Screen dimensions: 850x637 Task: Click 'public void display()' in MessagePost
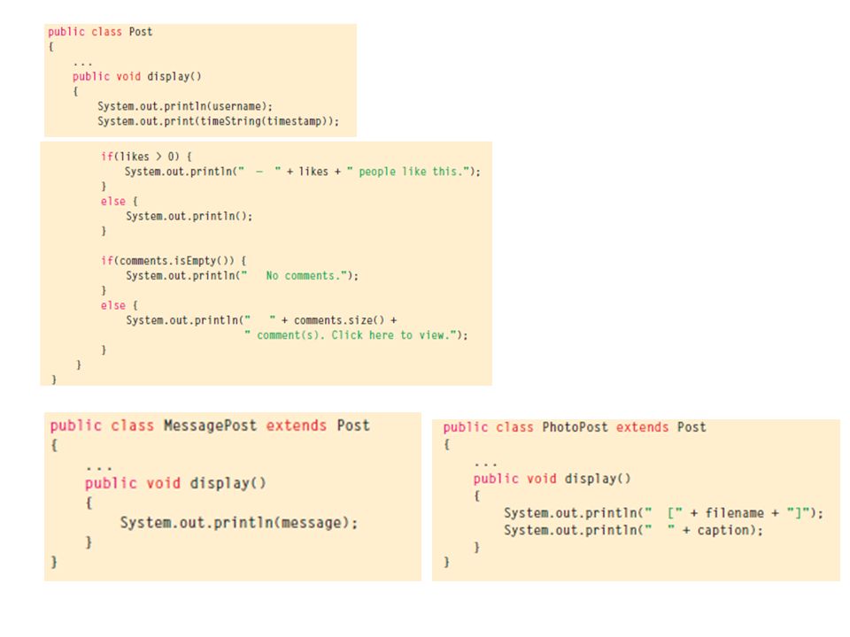(x=175, y=483)
